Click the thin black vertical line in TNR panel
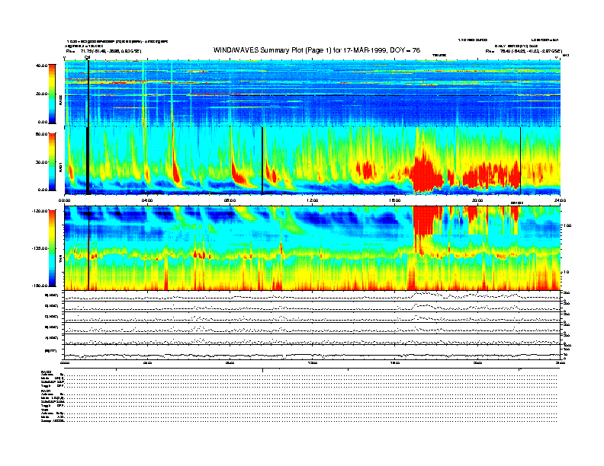Viewport: 604px width, 466px height. (89, 248)
